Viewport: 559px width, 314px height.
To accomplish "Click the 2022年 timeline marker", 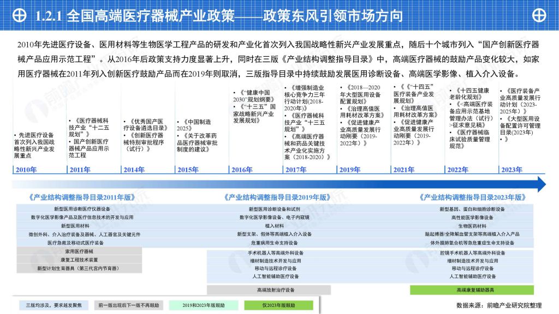I will point(458,170).
